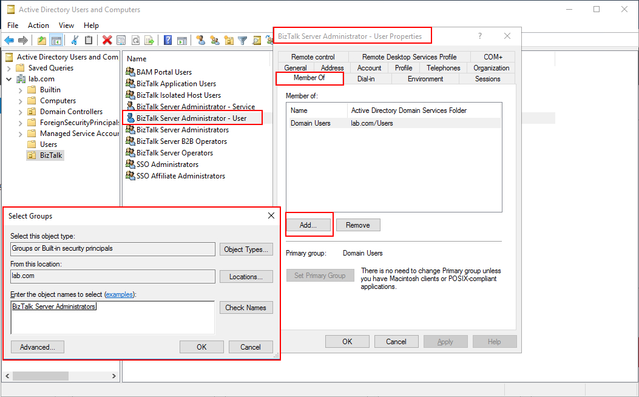Click the Forward arrow toolbar icon
This screenshot has width=639, height=397.
[x=23, y=40]
